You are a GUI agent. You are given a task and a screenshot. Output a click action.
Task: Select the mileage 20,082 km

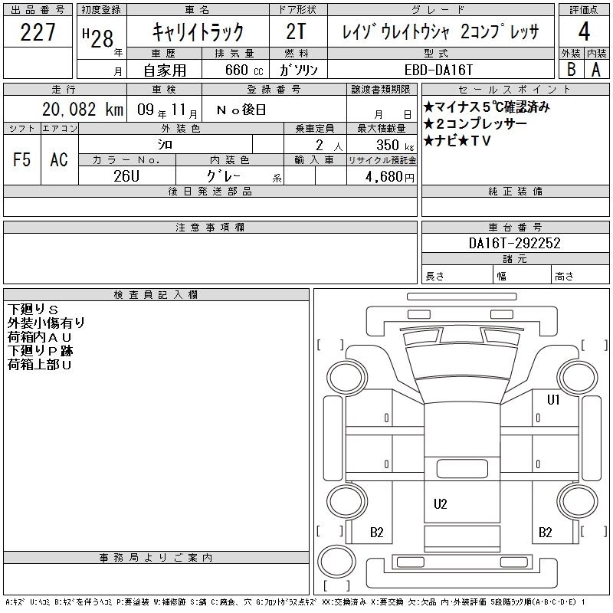coord(83,109)
